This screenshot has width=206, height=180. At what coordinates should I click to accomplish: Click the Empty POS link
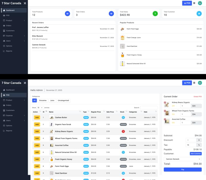click(198, 96)
